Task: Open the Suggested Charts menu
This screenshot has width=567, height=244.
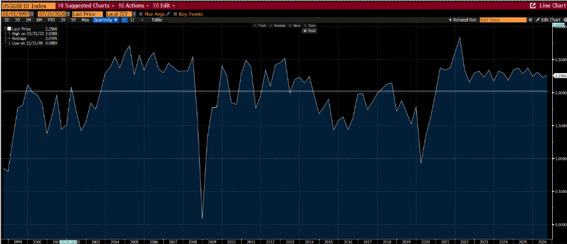Action: [86, 6]
